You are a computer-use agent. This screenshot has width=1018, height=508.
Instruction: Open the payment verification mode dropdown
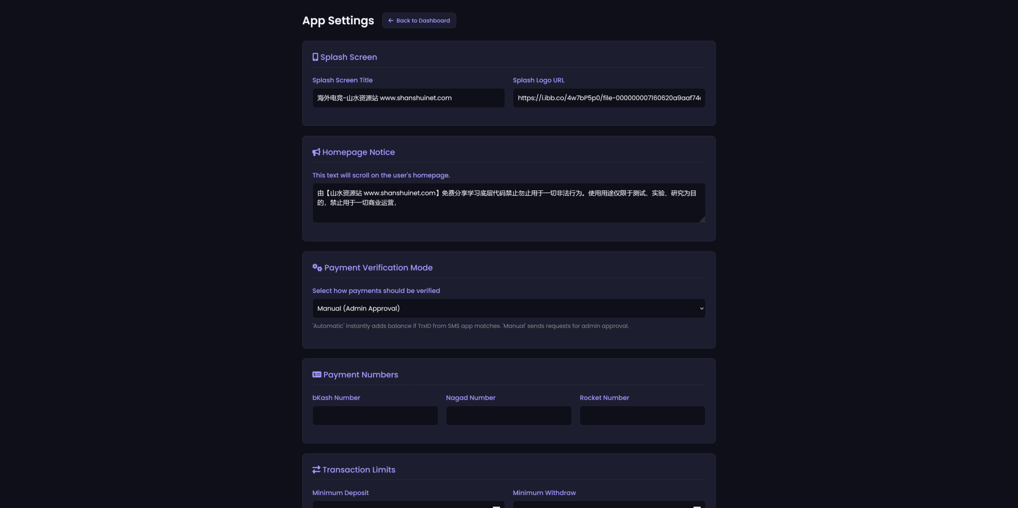click(x=509, y=308)
